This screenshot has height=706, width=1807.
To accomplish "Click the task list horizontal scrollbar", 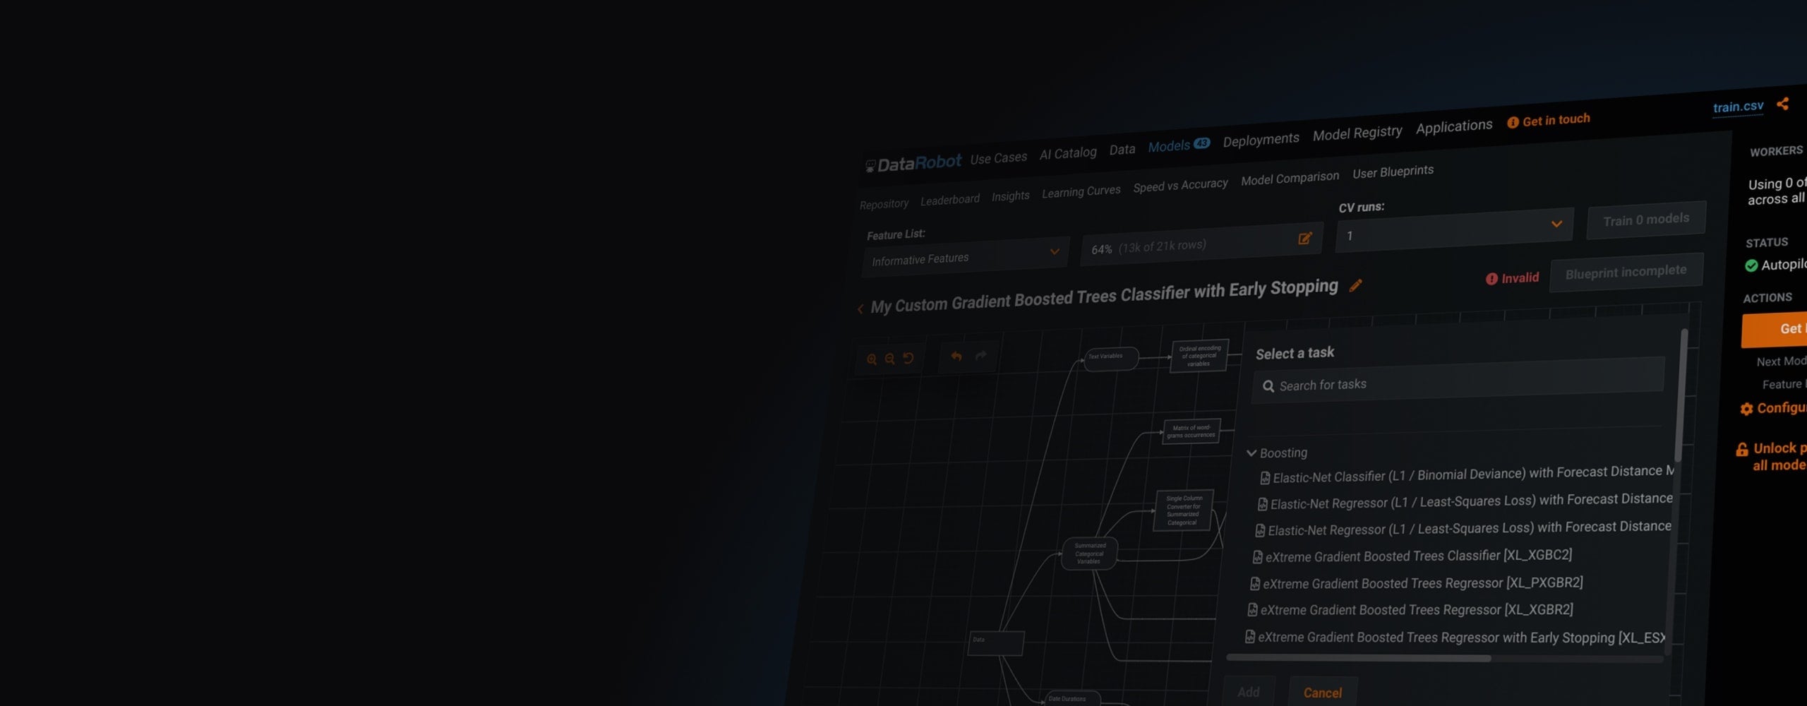I will click(x=1359, y=658).
